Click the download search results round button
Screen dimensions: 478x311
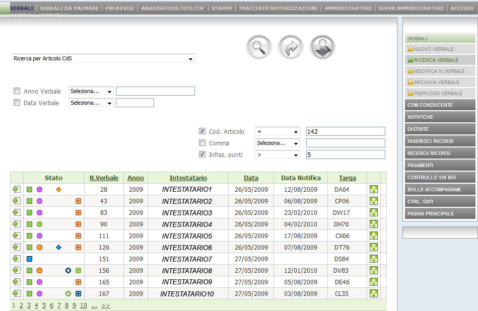pyautogui.click(x=322, y=47)
